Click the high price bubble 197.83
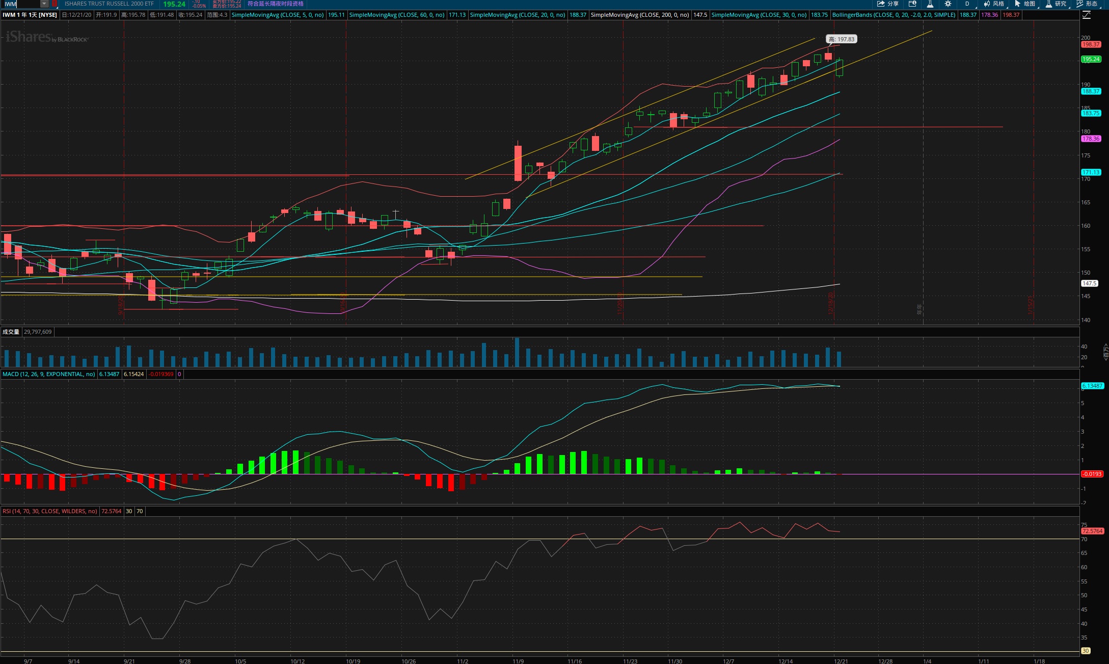The width and height of the screenshot is (1109, 664). coord(842,39)
